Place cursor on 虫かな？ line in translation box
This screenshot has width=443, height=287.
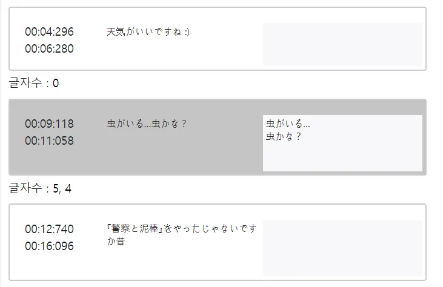pos(284,136)
